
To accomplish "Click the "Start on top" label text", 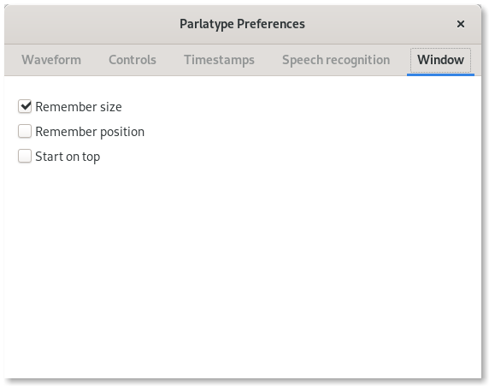I will 68,157.
